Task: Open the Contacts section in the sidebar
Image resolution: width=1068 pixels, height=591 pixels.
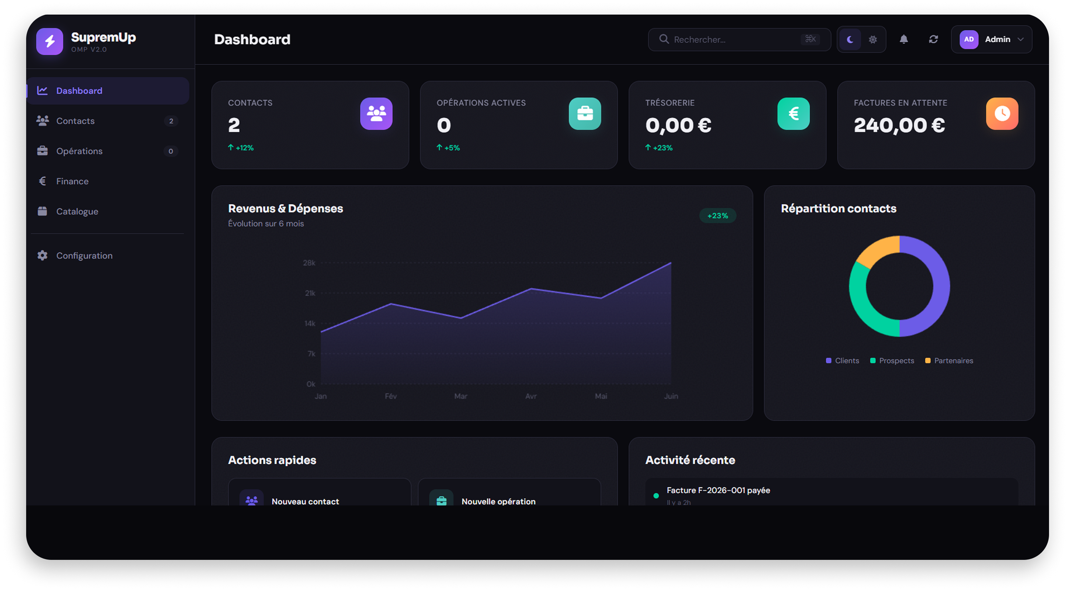Action: (76, 121)
